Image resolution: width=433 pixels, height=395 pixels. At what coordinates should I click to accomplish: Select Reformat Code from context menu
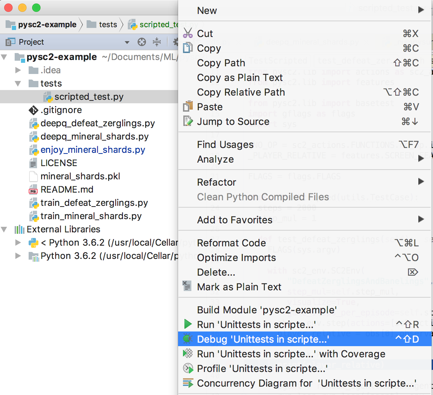point(232,243)
